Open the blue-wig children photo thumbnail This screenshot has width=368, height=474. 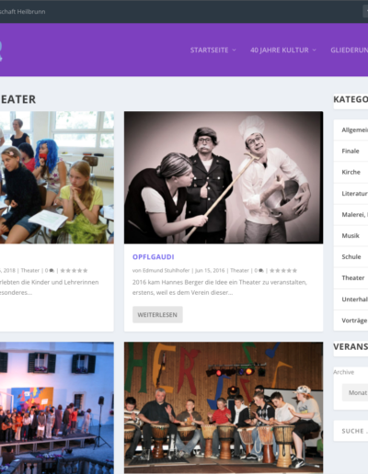pyautogui.click(x=57, y=177)
